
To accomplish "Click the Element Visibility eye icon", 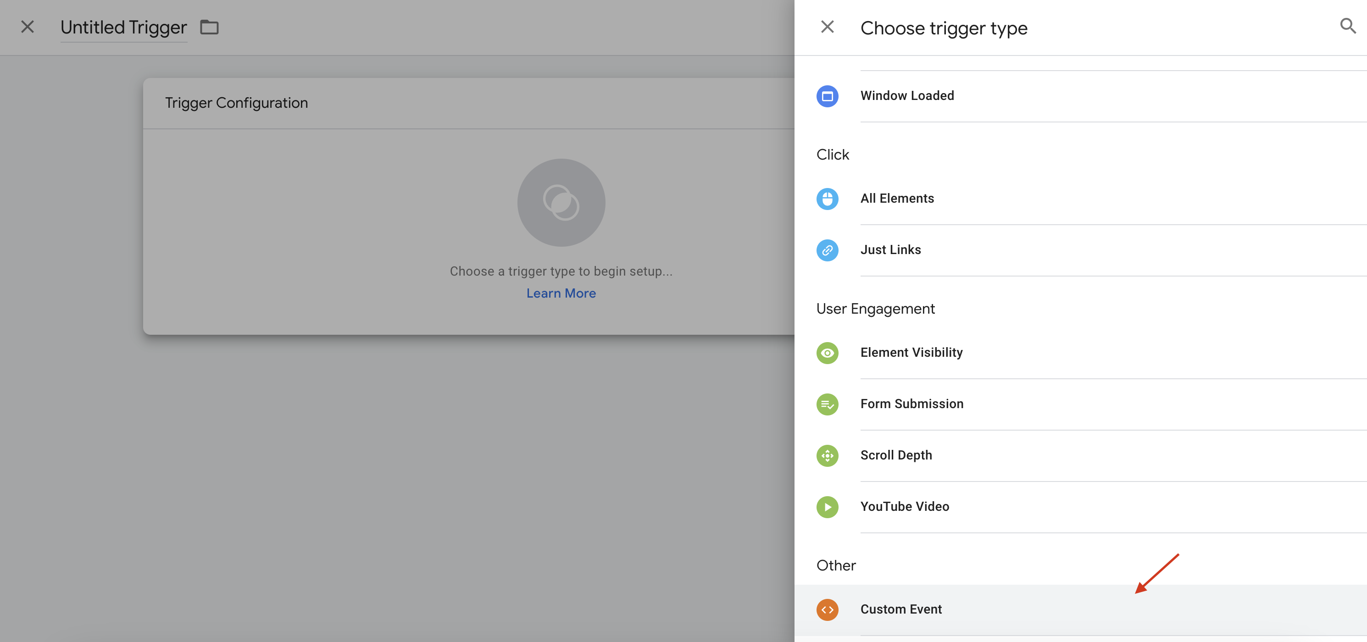I will pos(828,352).
